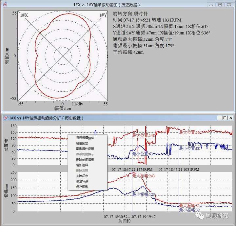Choose 幅值固定 in the context menu
This screenshot has height=226, width=236.
tap(82, 144)
